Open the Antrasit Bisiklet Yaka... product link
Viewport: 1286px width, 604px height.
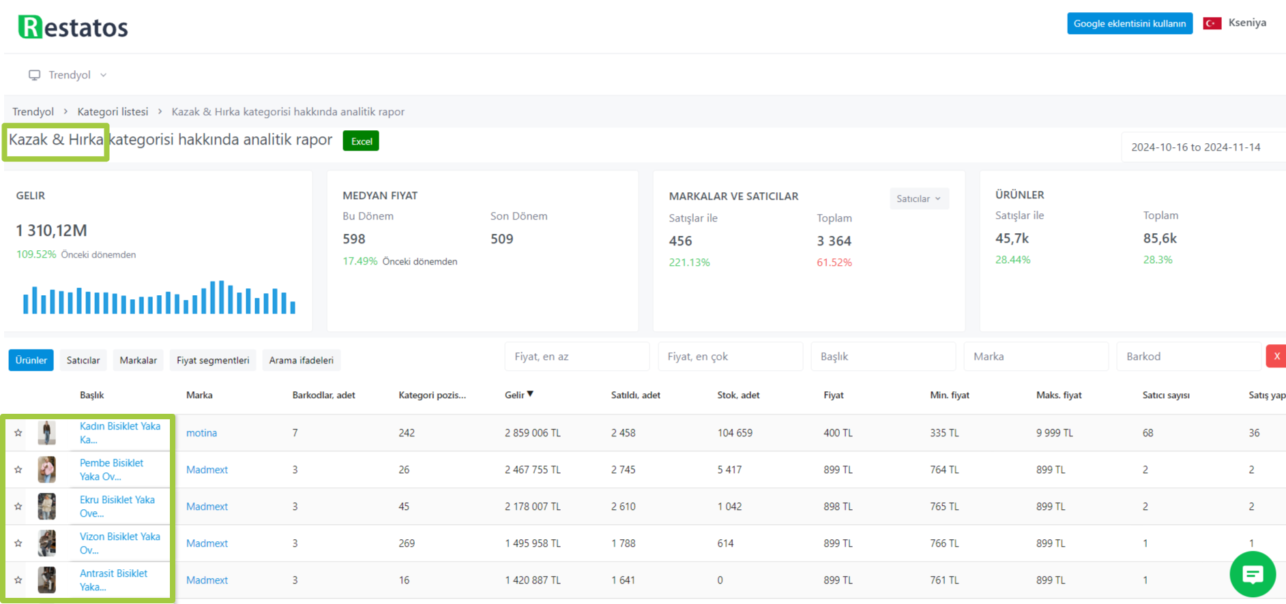click(x=114, y=580)
